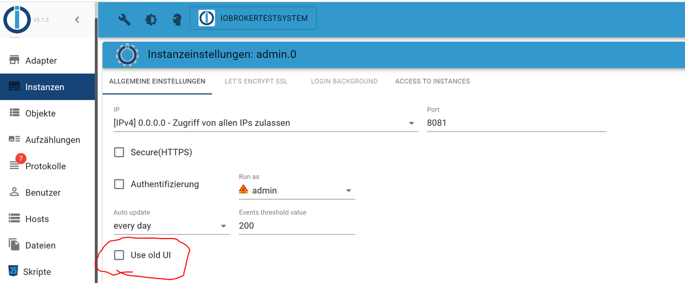685x283 pixels.
Task: Click the expert mode head icon
Action: coord(177,19)
